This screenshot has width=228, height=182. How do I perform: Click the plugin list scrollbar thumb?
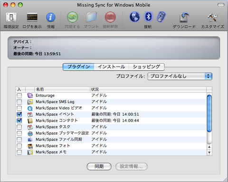pyautogui.click(x=209, y=113)
